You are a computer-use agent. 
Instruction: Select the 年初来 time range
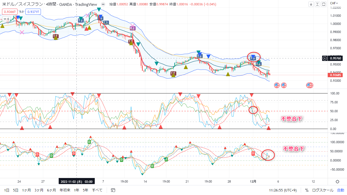tap(65, 190)
